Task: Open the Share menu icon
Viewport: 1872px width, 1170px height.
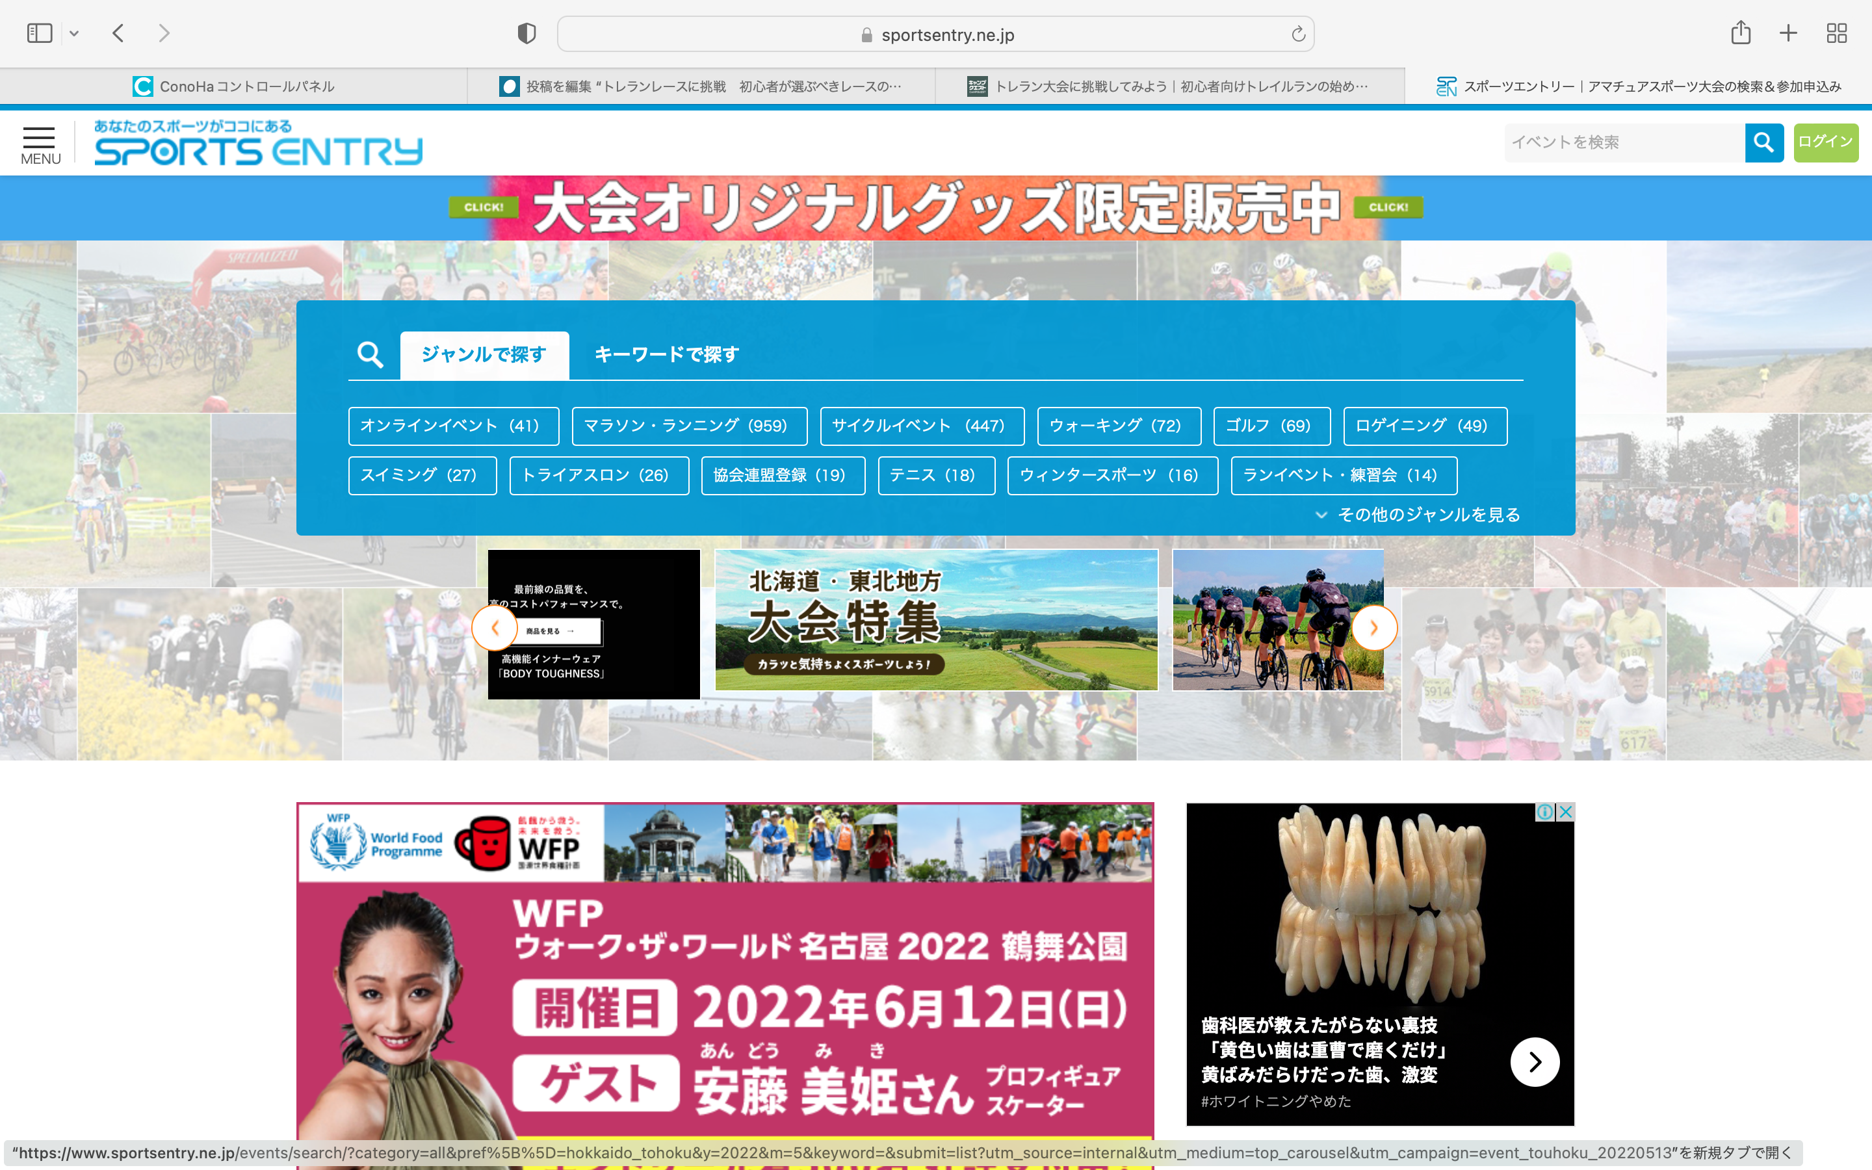Action: point(1741,32)
